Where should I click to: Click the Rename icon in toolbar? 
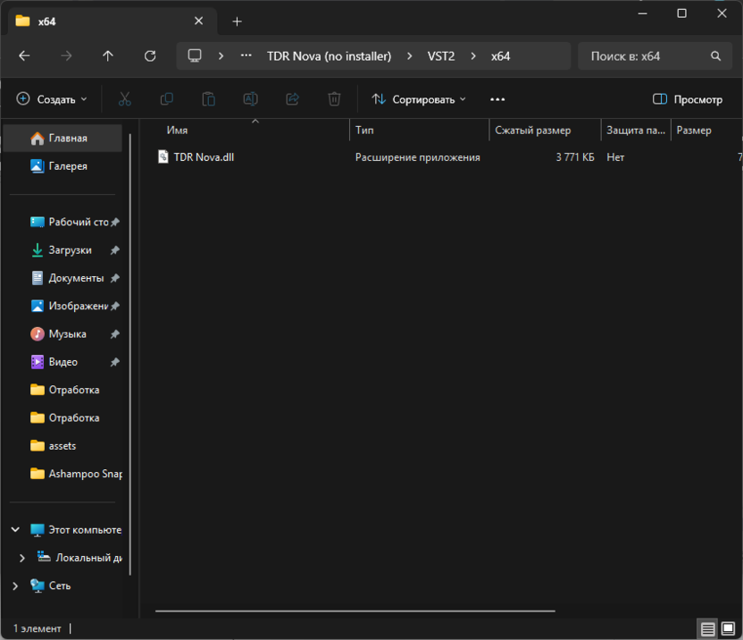250,99
